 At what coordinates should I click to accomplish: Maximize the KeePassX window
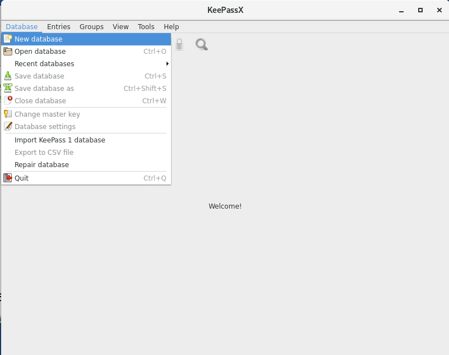(420, 10)
